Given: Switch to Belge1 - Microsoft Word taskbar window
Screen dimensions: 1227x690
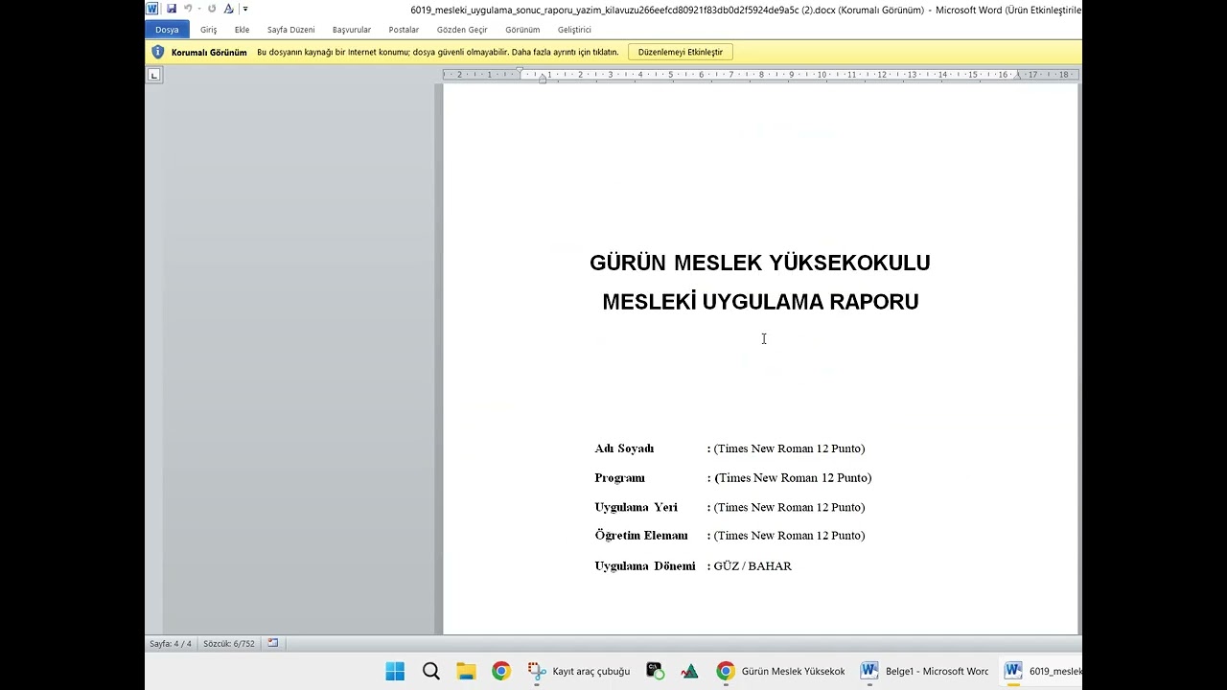Looking at the screenshot, I should (924, 671).
